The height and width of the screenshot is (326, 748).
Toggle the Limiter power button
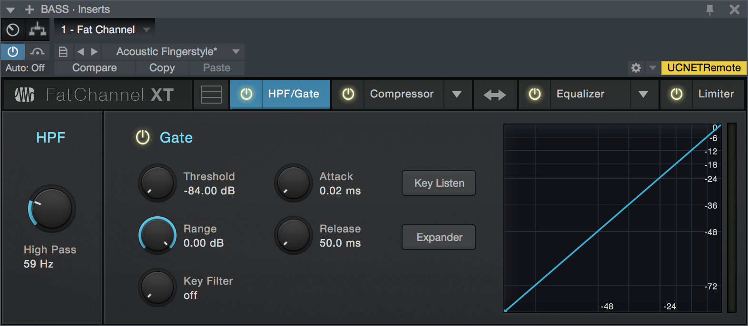click(x=676, y=94)
